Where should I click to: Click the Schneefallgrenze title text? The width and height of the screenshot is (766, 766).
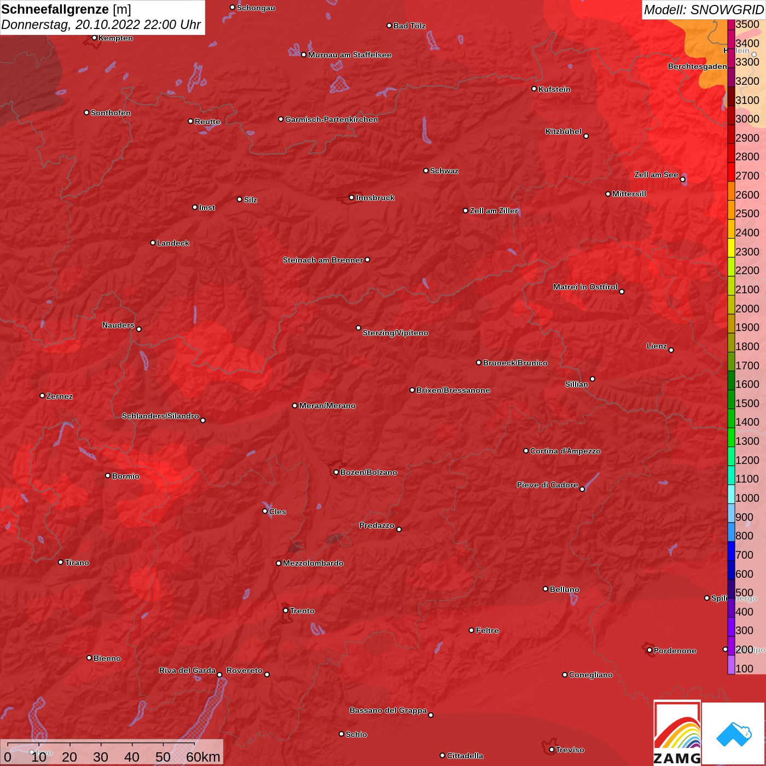pos(55,9)
